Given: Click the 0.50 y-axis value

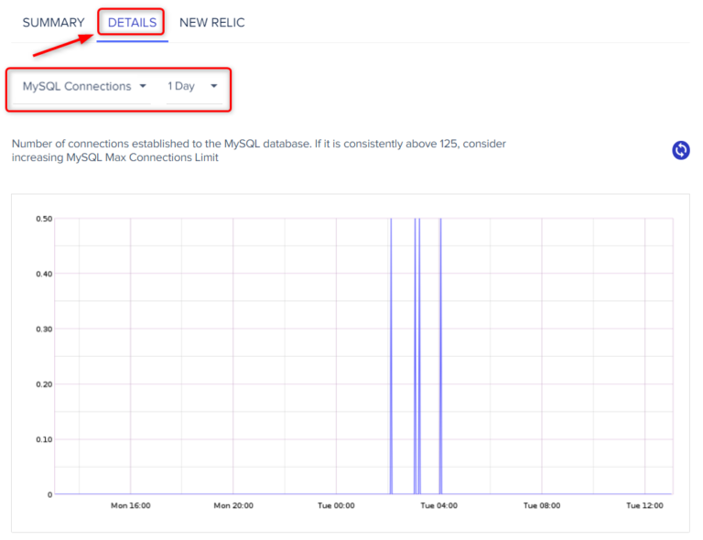Looking at the screenshot, I should (x=43, y=219).
